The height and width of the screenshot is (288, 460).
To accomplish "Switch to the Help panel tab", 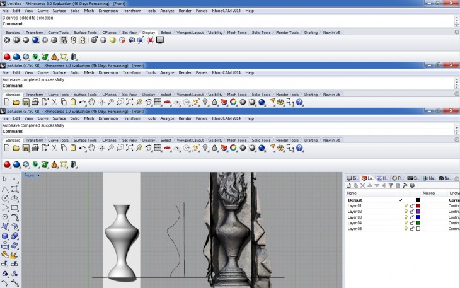I will 382,178.
